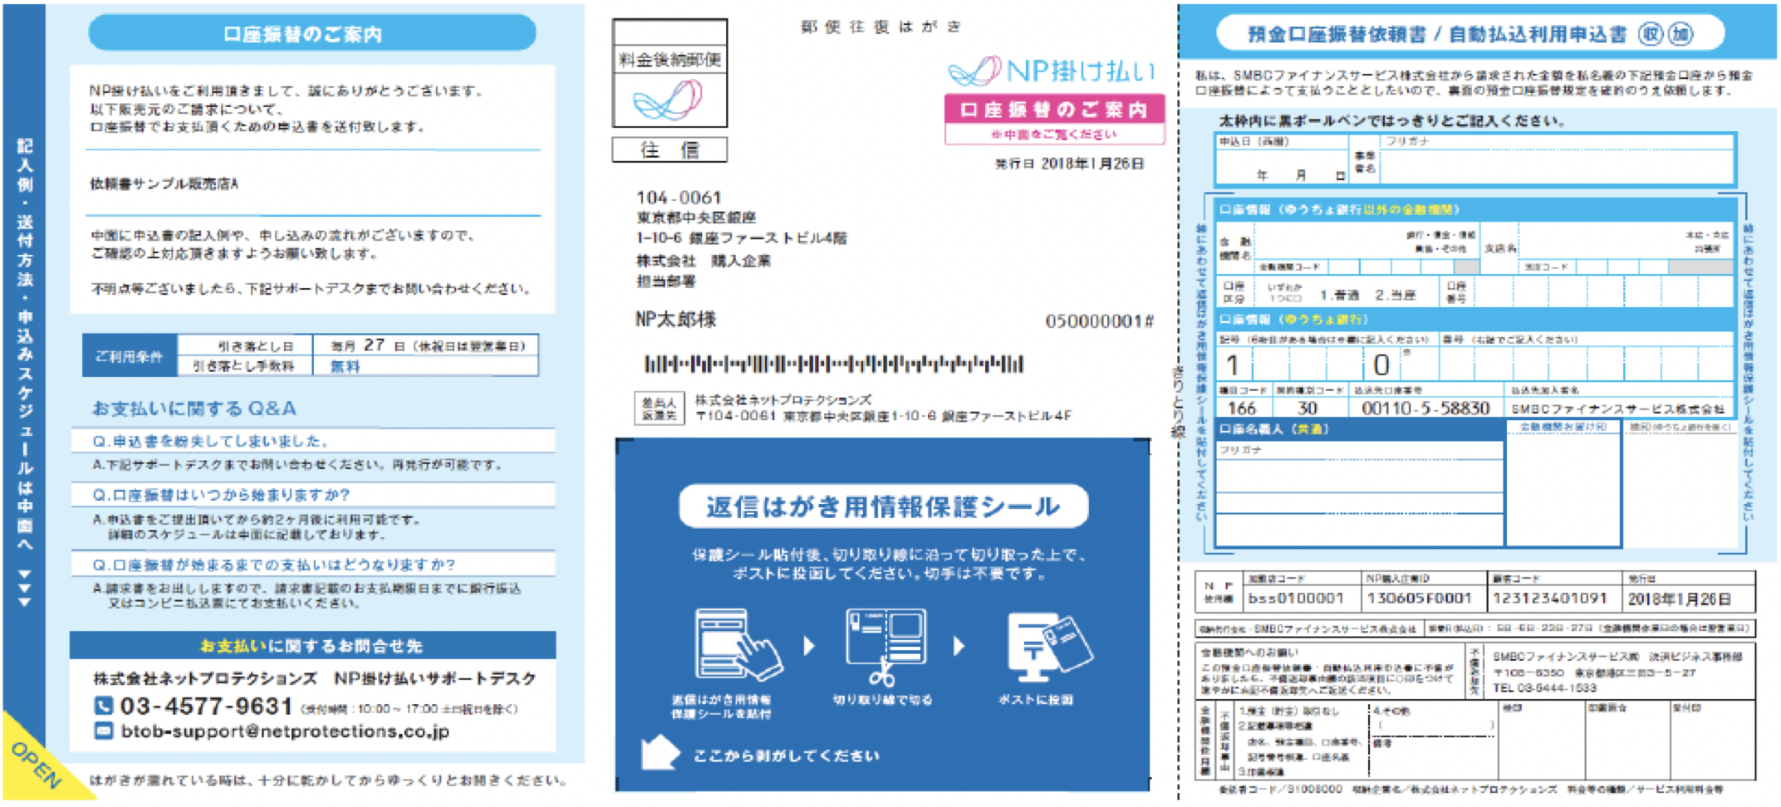The height and width of the screenshot is (807, 1781).
Task: Click the shop name 依頼書サンプル販売店A
Action: click(164, 184)
